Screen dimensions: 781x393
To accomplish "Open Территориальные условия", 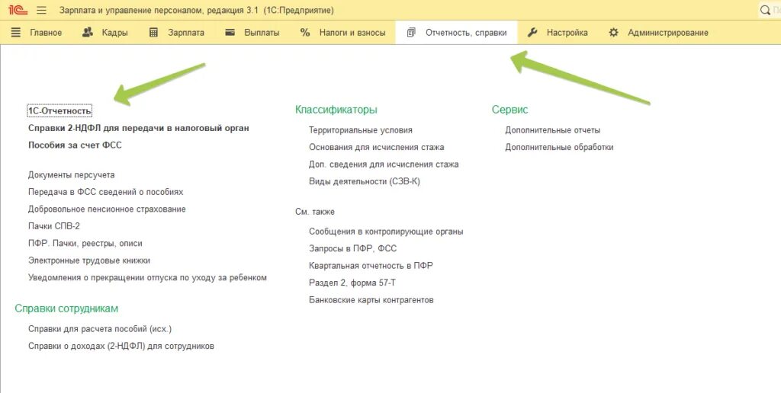I will (x=361, y=130).
